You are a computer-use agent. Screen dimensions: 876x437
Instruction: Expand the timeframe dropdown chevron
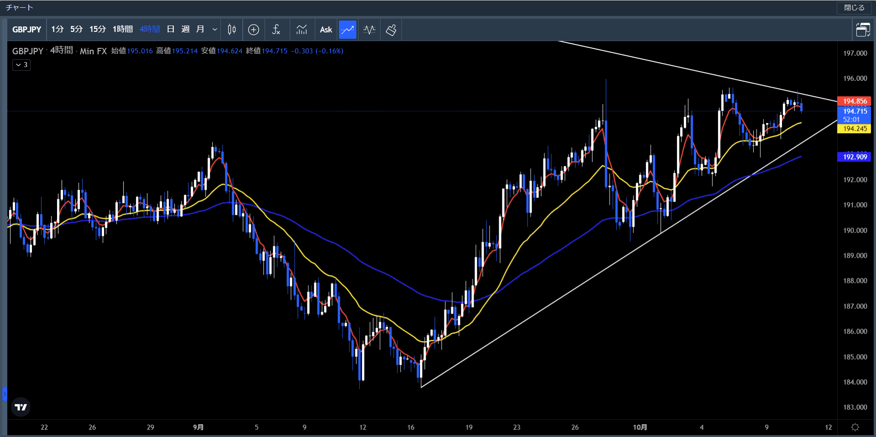(x=214, y=30)
